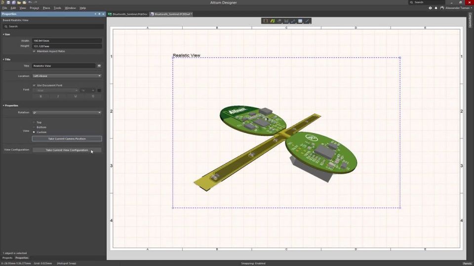Click the Panels button in status bar

[468, 263]
